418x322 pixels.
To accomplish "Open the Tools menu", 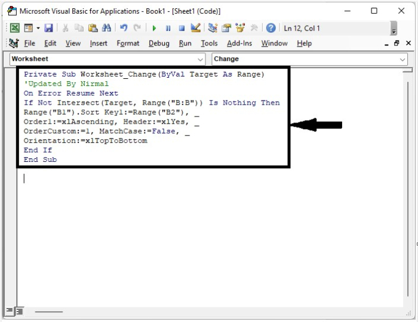I will coord(209,43).
